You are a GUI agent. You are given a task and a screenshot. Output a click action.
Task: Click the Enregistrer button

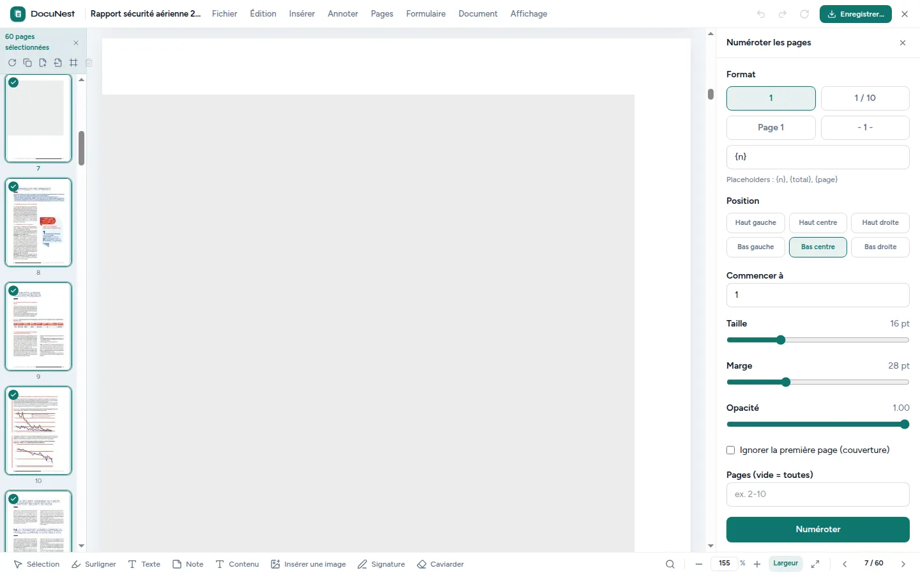tap(855, 14)
